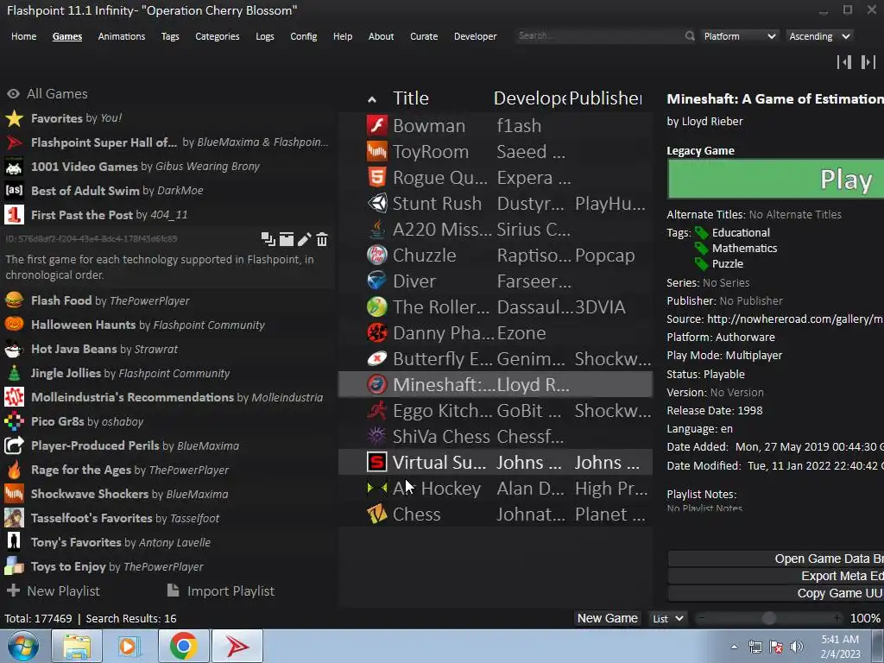884x663 pixels.
Task: Click the duplicate playlist icon
Action: 268,240
